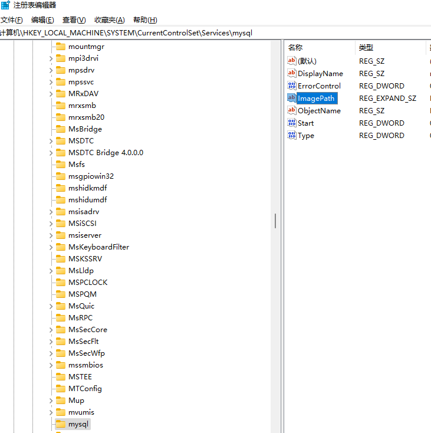The image size is (431, 433).
Task: Open the 查看(V) menu
Action: [x=74, y=20]
